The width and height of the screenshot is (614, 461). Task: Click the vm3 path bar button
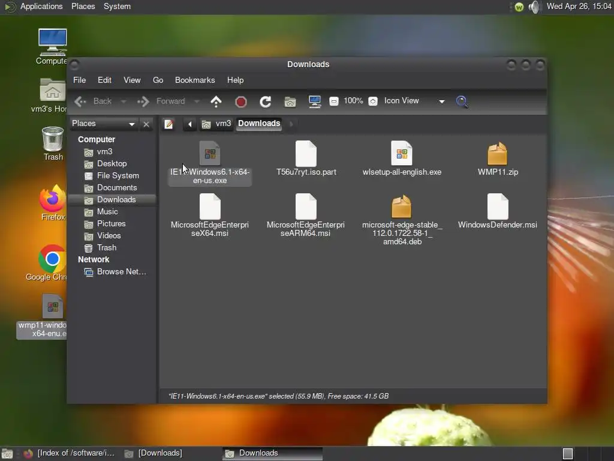point(216,124)
